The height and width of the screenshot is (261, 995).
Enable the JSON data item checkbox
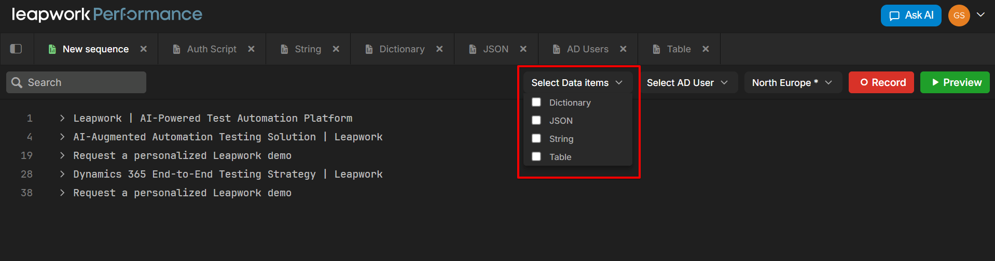click(x=536, y=120)
